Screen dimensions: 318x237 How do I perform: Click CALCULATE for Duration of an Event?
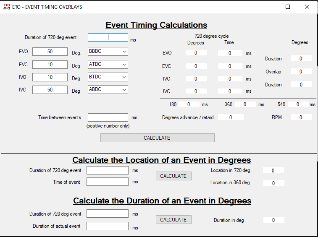(173, 220)
